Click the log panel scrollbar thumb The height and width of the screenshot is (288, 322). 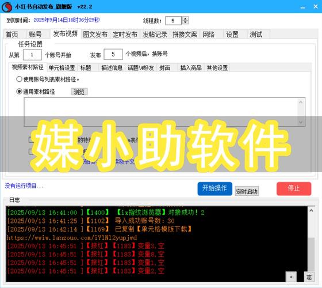click(x=312, y=254)
